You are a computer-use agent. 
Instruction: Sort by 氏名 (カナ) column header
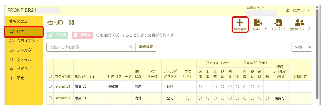point(85,76)
